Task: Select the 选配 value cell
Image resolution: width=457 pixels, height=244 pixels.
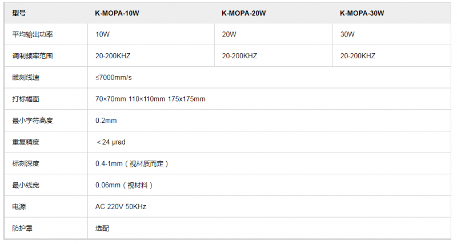Action: (x=102, y=228)
